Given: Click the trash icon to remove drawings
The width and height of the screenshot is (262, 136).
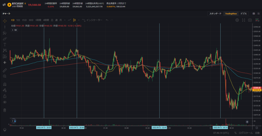Looking at the screenshot, I should click(x=5, y=110).
